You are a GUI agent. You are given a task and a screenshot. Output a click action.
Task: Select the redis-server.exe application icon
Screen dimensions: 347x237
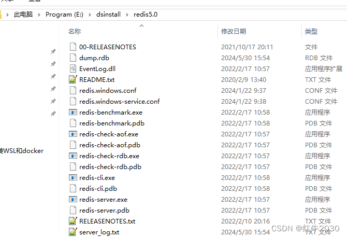pyautogui.click(x=73, y=199)
